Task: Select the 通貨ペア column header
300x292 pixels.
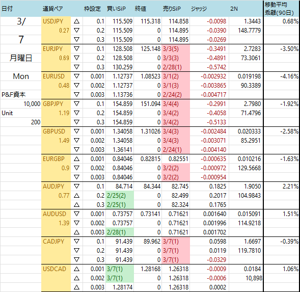Action: click(52, 9)
